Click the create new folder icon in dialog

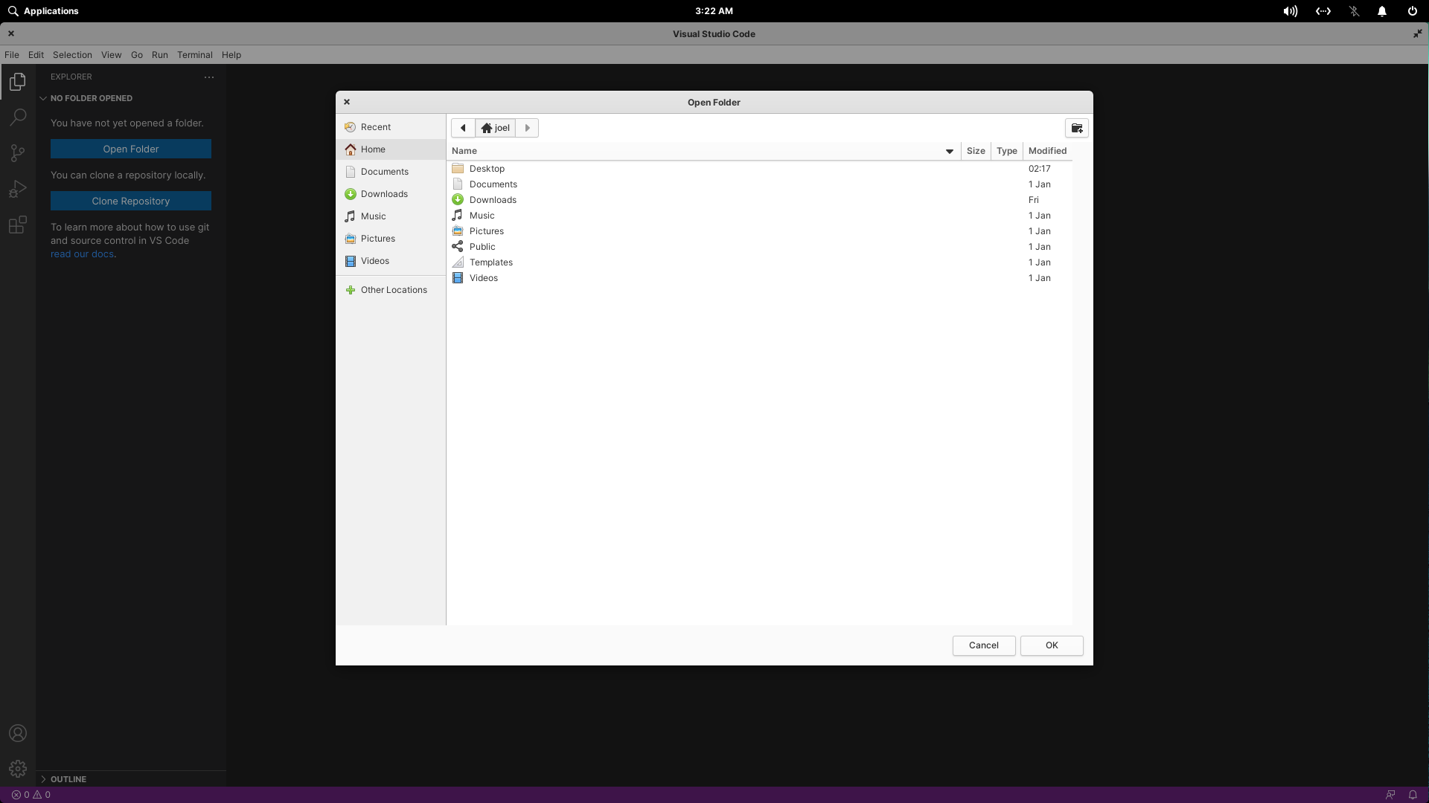coord(1076,127)
